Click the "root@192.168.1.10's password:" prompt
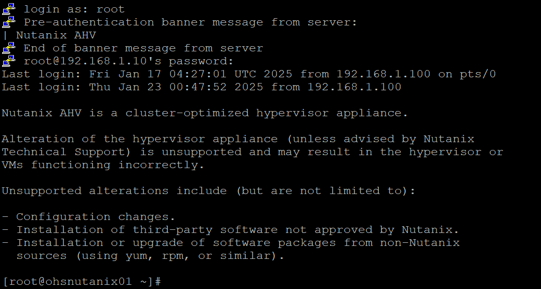 point(128,61)
